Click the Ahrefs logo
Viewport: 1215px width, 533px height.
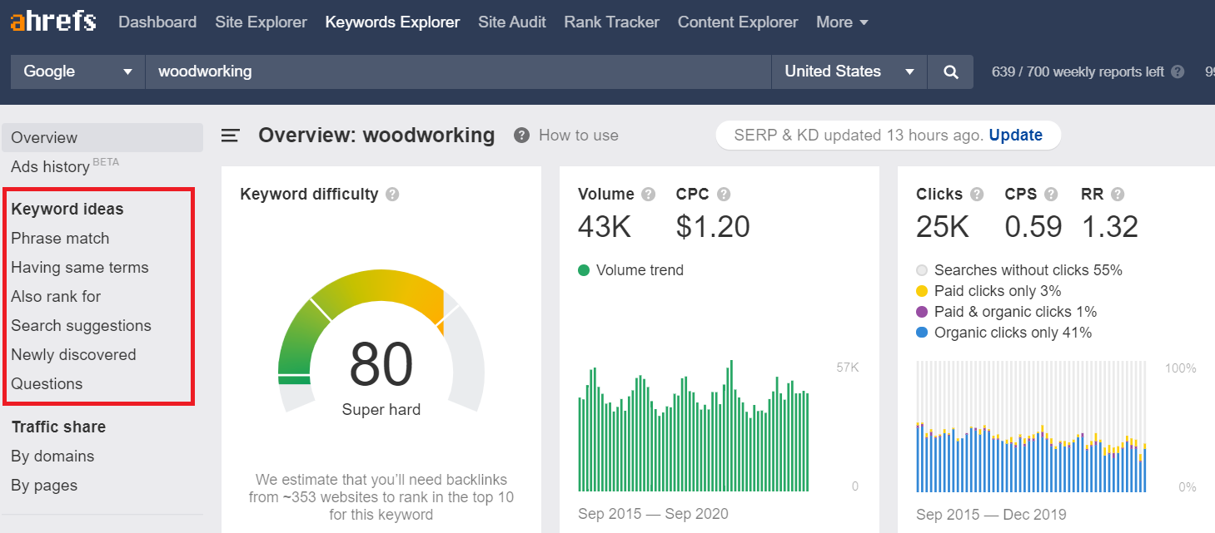click(52, 22)
